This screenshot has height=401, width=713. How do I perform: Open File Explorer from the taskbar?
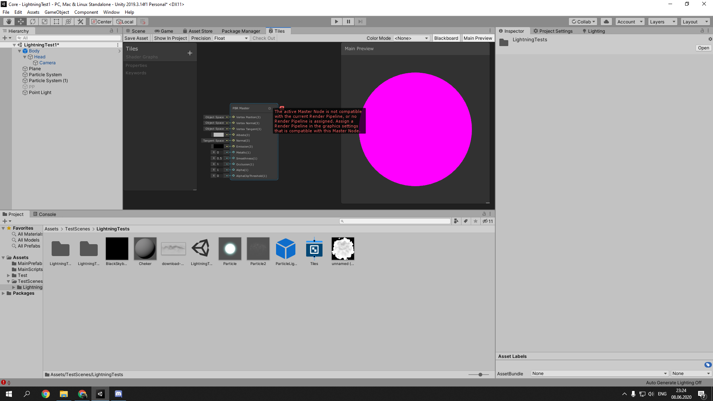(x=64, y=394)
